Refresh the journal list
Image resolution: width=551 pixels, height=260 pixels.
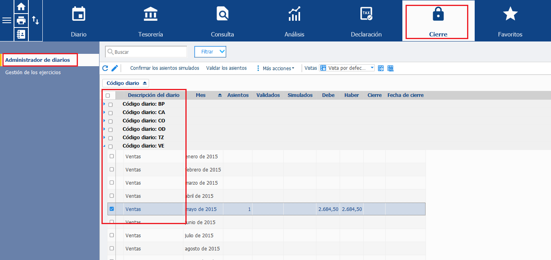(x=105, y=68)
